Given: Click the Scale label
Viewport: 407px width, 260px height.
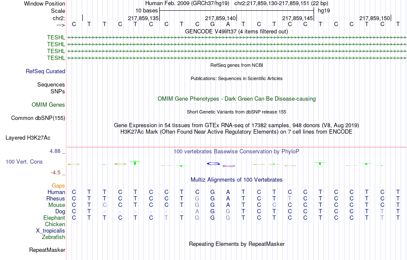Looking at the screenshot, I should [58, 11].
